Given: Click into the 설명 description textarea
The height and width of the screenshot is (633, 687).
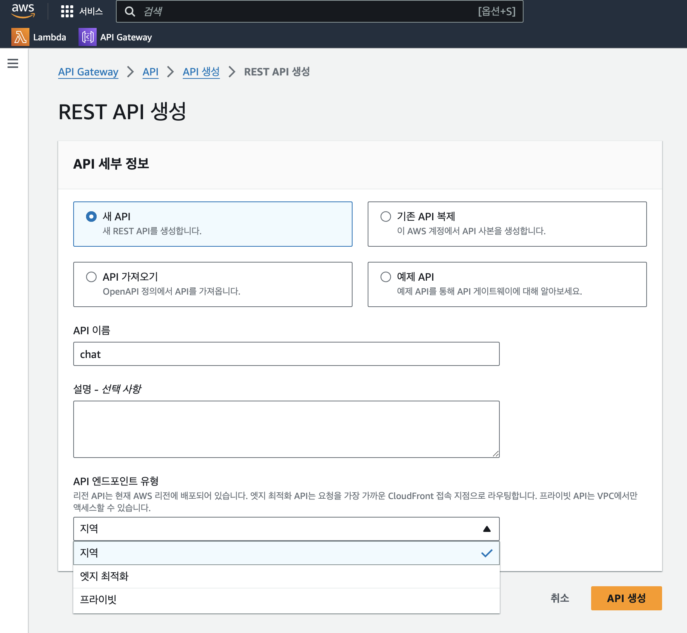Looking at the screenshot, I should pyautogui.click(x=287, y=429).
